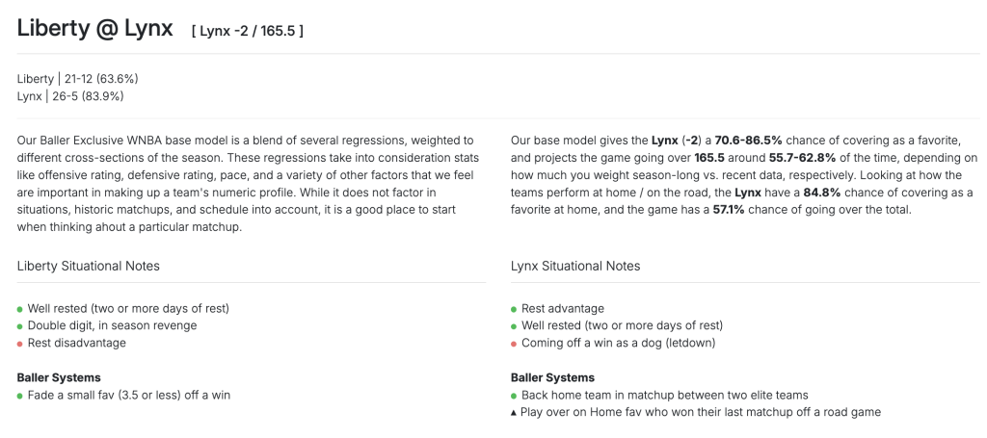Click the Lynx 26-5 record line
Image resolution: width=987 pixels, height=438 pixels.
point(70,96)
